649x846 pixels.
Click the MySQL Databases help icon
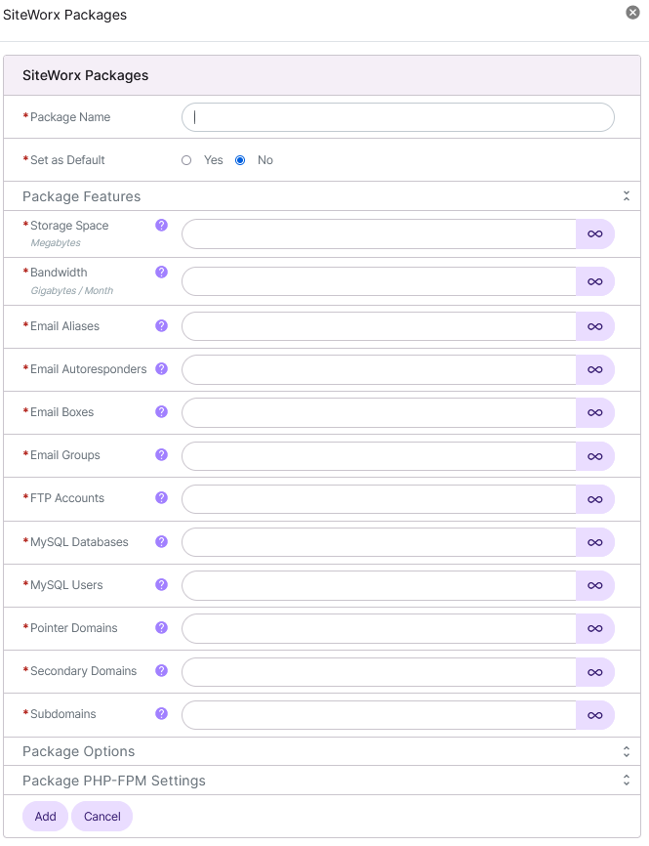pos(161,541)
